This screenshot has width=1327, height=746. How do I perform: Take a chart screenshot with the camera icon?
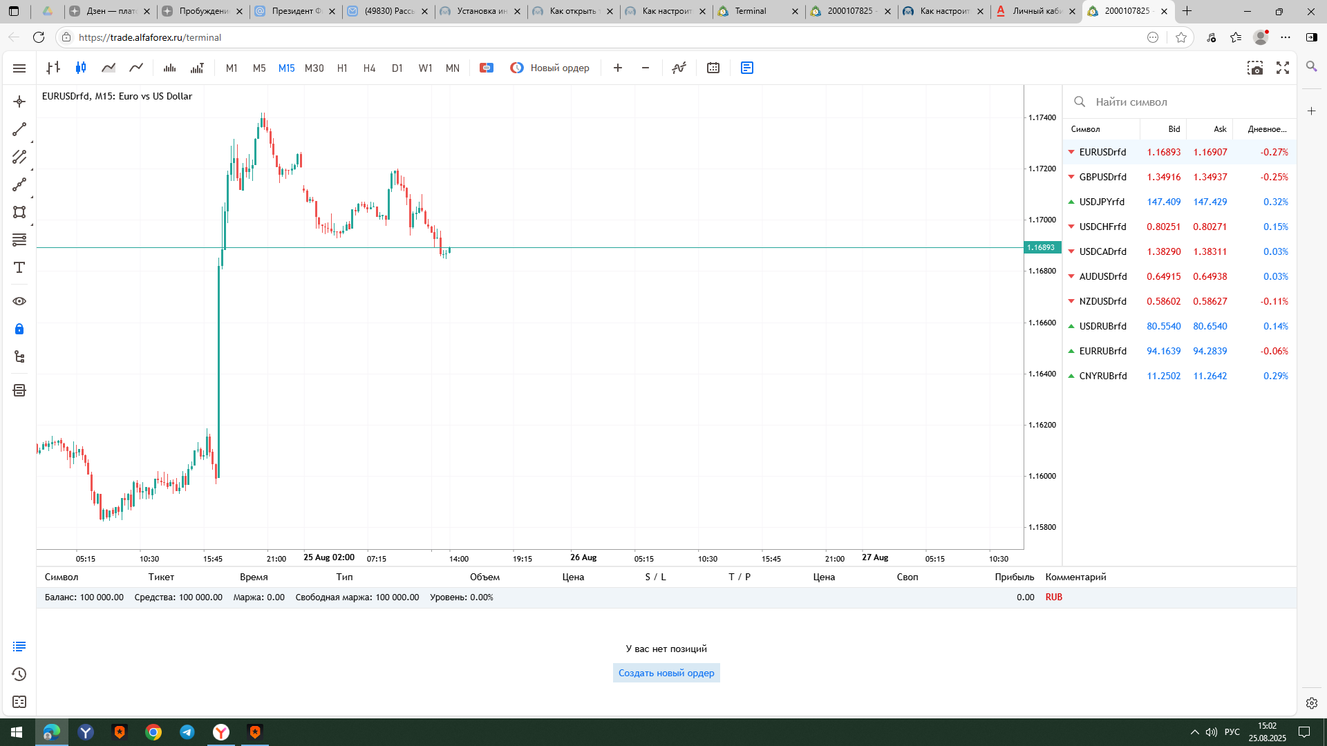click(1254, 68)
